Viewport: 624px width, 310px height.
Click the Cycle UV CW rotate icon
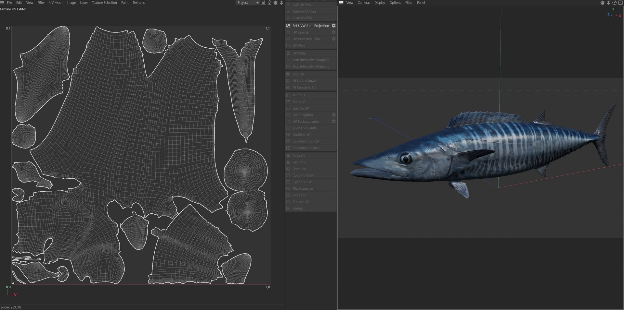[288, 182]
